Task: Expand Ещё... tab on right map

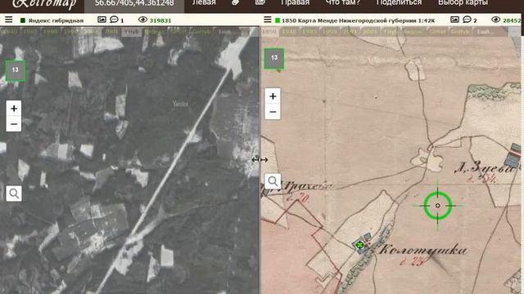Action: [485, 32]
